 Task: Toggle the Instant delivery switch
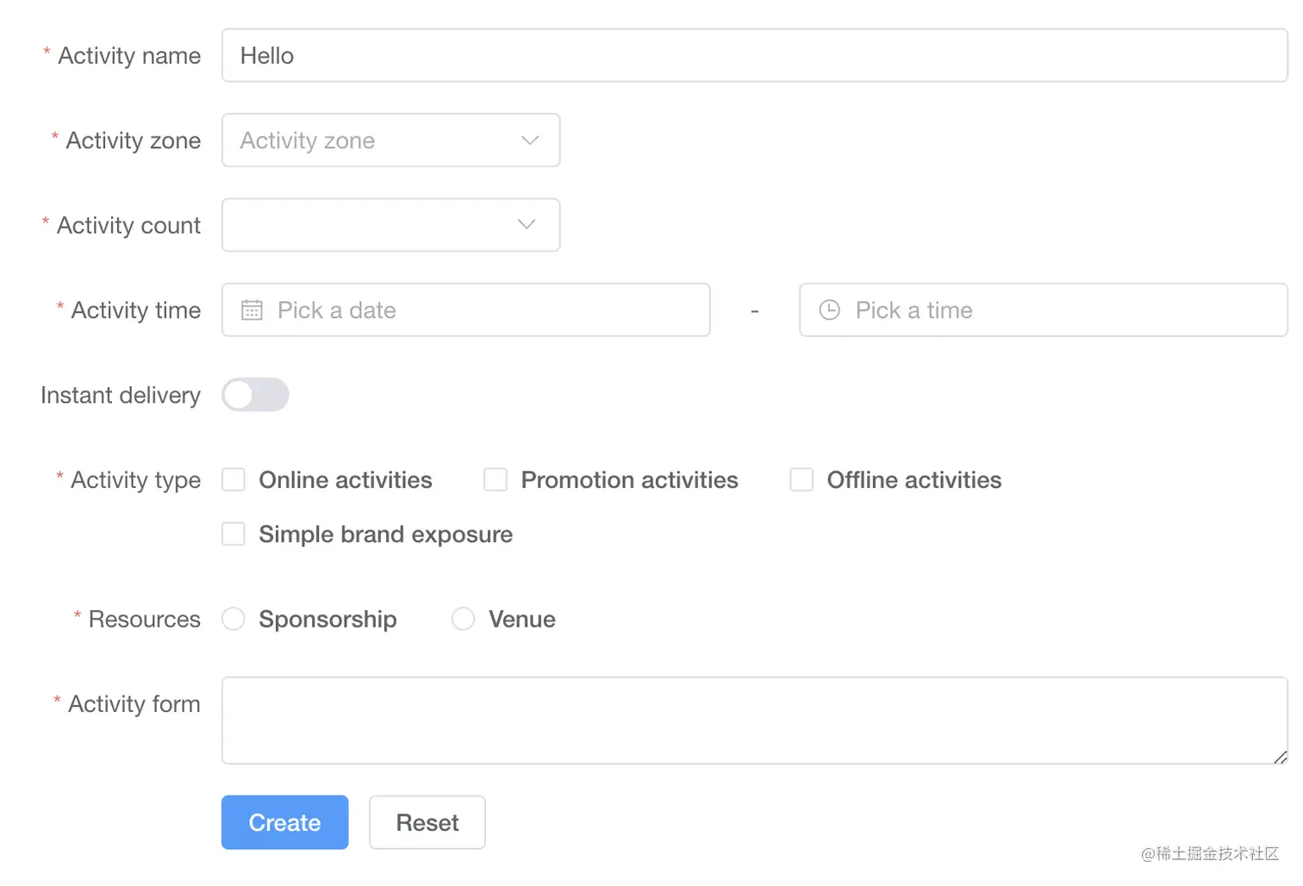[x=255, y=395]
